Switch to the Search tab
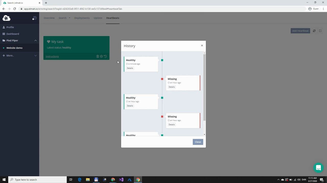Image resolution: width=327 pixels, height=183 pixels. 63,18
